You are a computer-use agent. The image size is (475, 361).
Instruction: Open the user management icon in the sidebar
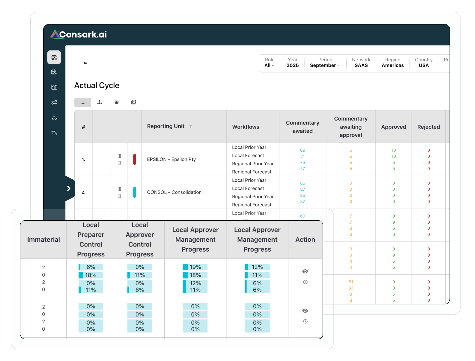pyautogui.click(x=54, y=117)
